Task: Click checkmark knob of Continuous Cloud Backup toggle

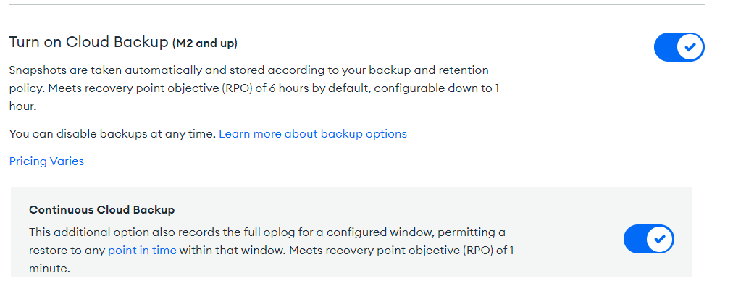Action: [x=660, y=239]
